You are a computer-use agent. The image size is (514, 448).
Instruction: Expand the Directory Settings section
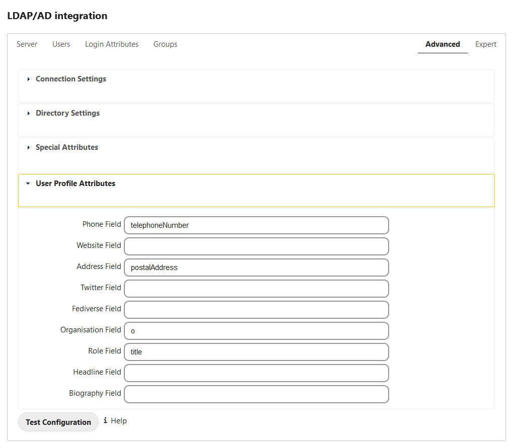point(67,113)
